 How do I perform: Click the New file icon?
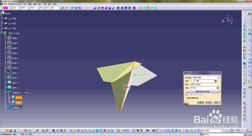click(x=4, y=131)
